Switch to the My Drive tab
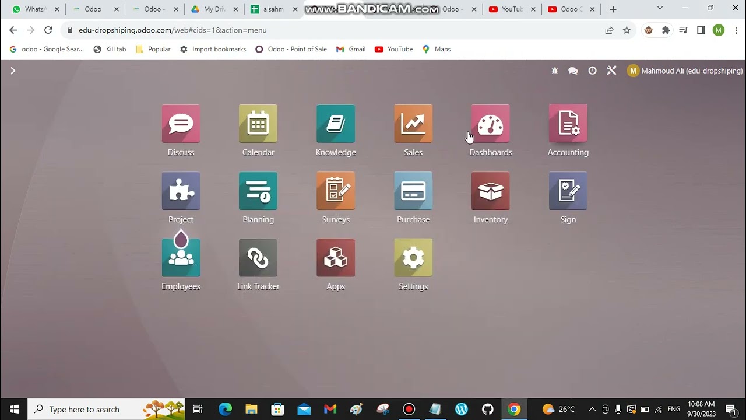The height and width of the screenshot is (420, 746). (214, 9)
